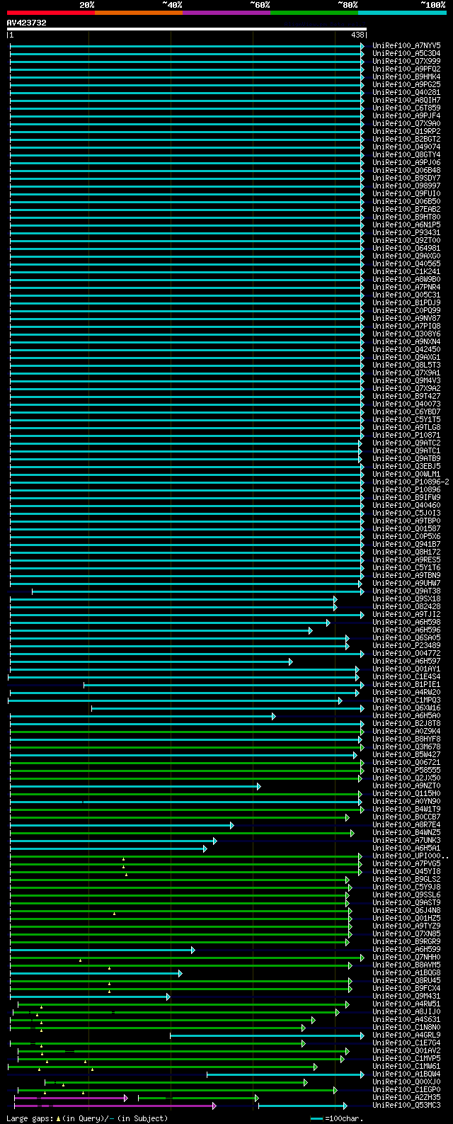Select label UniRef100_A1BQW4

406,1074
